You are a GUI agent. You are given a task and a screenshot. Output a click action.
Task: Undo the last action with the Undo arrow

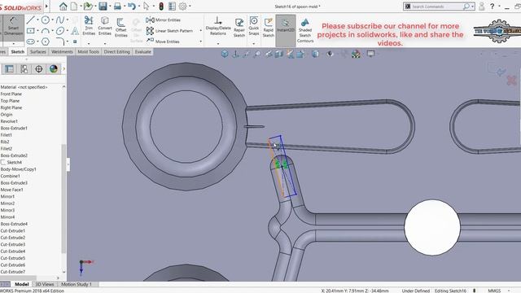click(x=132, y=6)
